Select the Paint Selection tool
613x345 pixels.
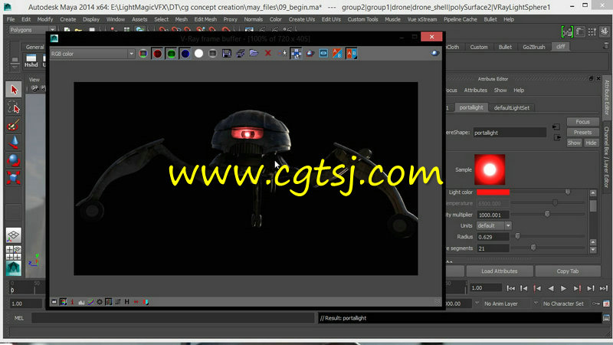14,125
